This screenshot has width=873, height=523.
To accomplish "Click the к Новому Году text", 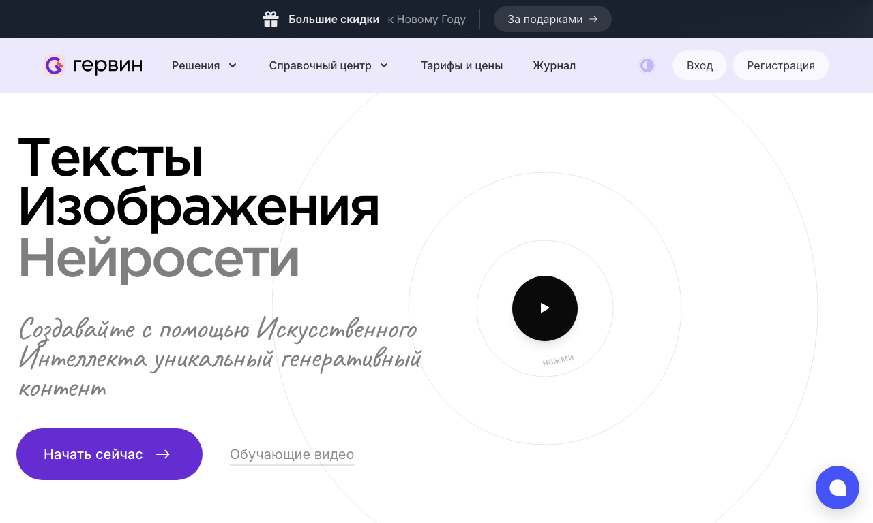I will click(427, 19).
